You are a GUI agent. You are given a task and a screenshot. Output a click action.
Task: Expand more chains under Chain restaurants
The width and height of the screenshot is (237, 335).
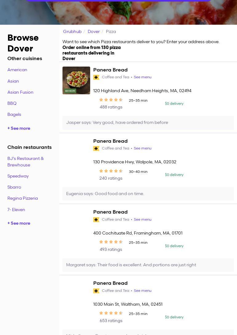click(x=19, y=223)
